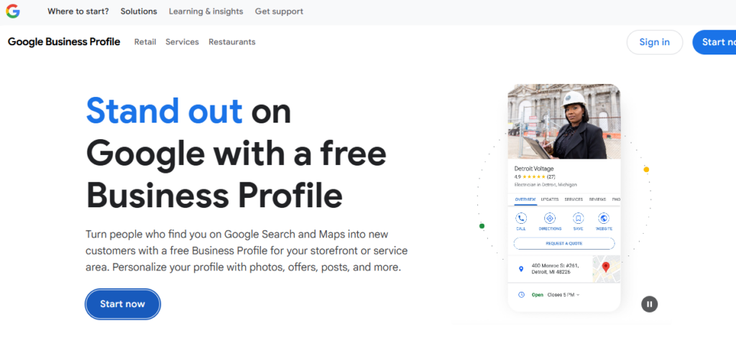This screenshot has height=340, width=736.
Task: Open the Solutions menu
Action: tap(139, 11)
